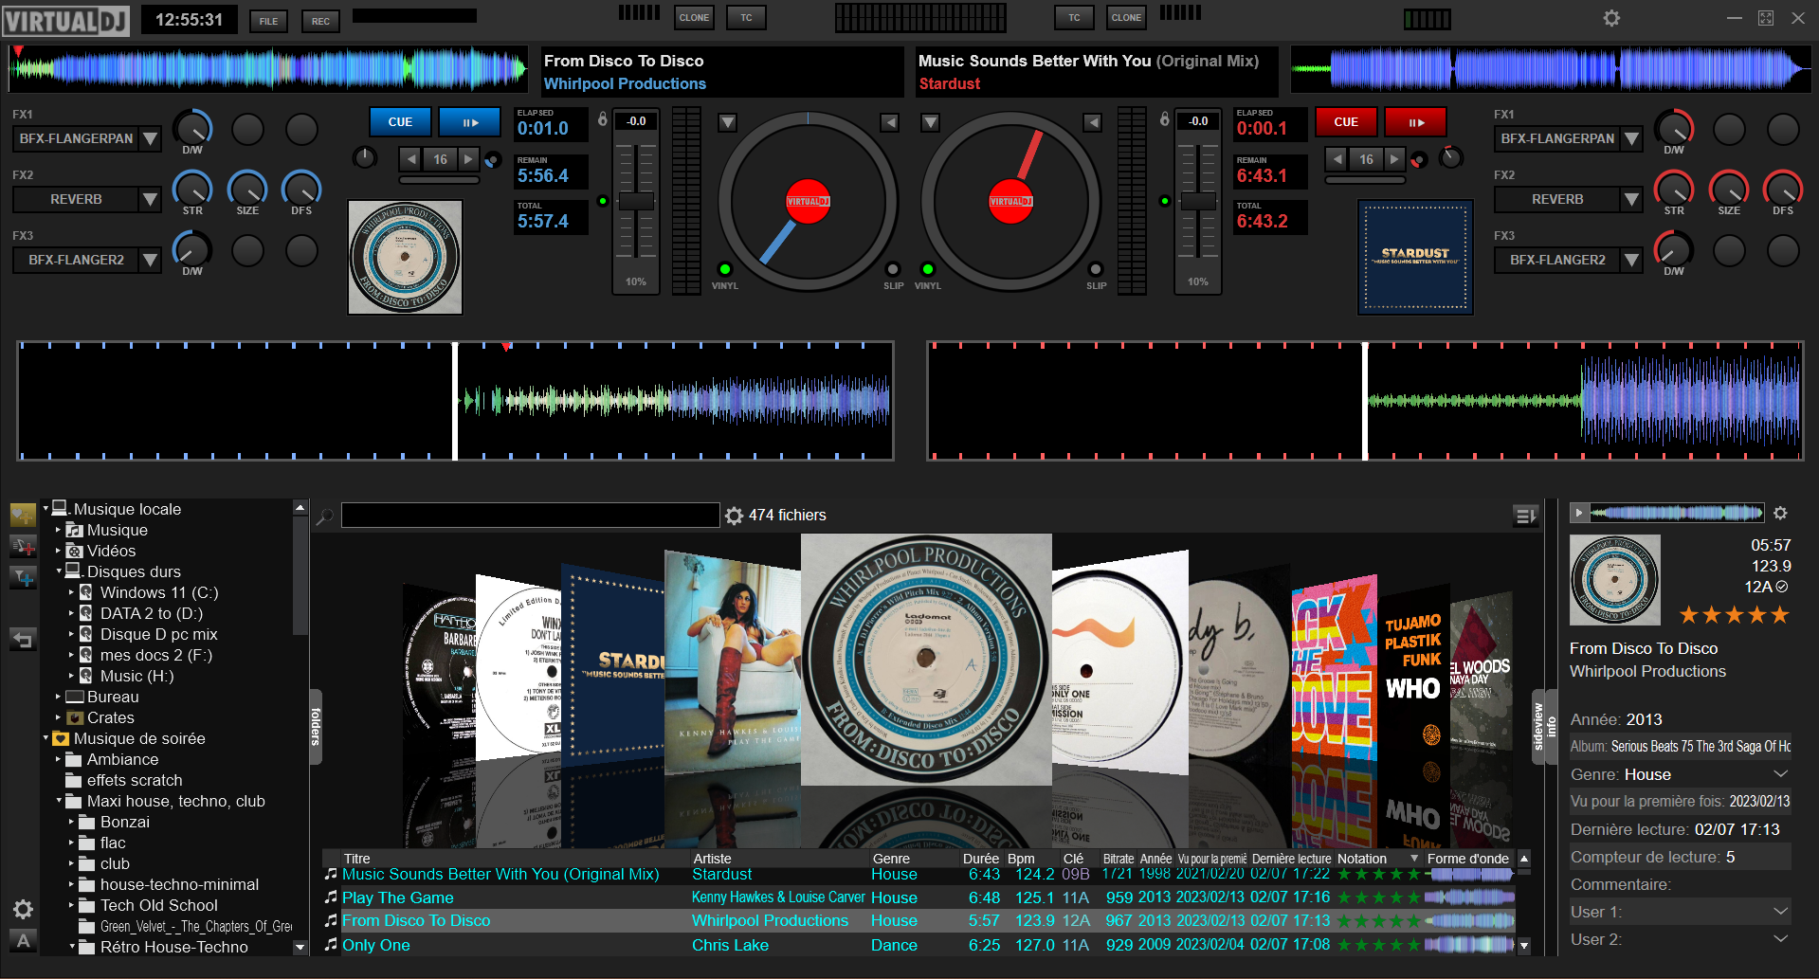Select Rétro House-Techno folder
The image size is (1819, 979).
[x=173, y=947]
